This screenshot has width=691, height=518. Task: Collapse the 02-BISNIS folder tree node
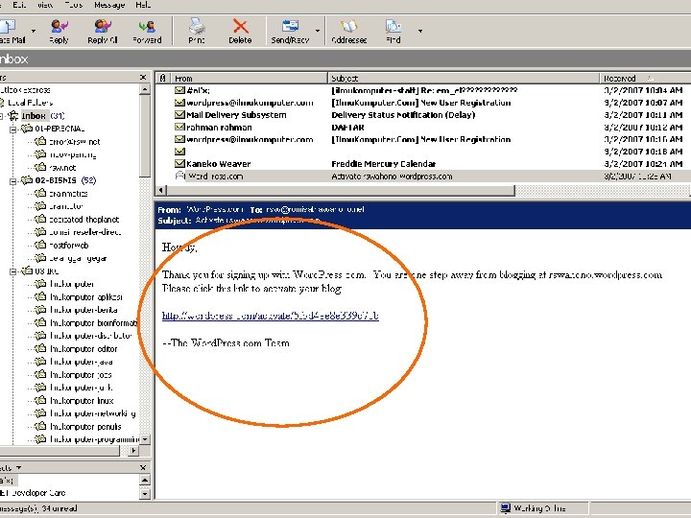(x=13, y=180)
